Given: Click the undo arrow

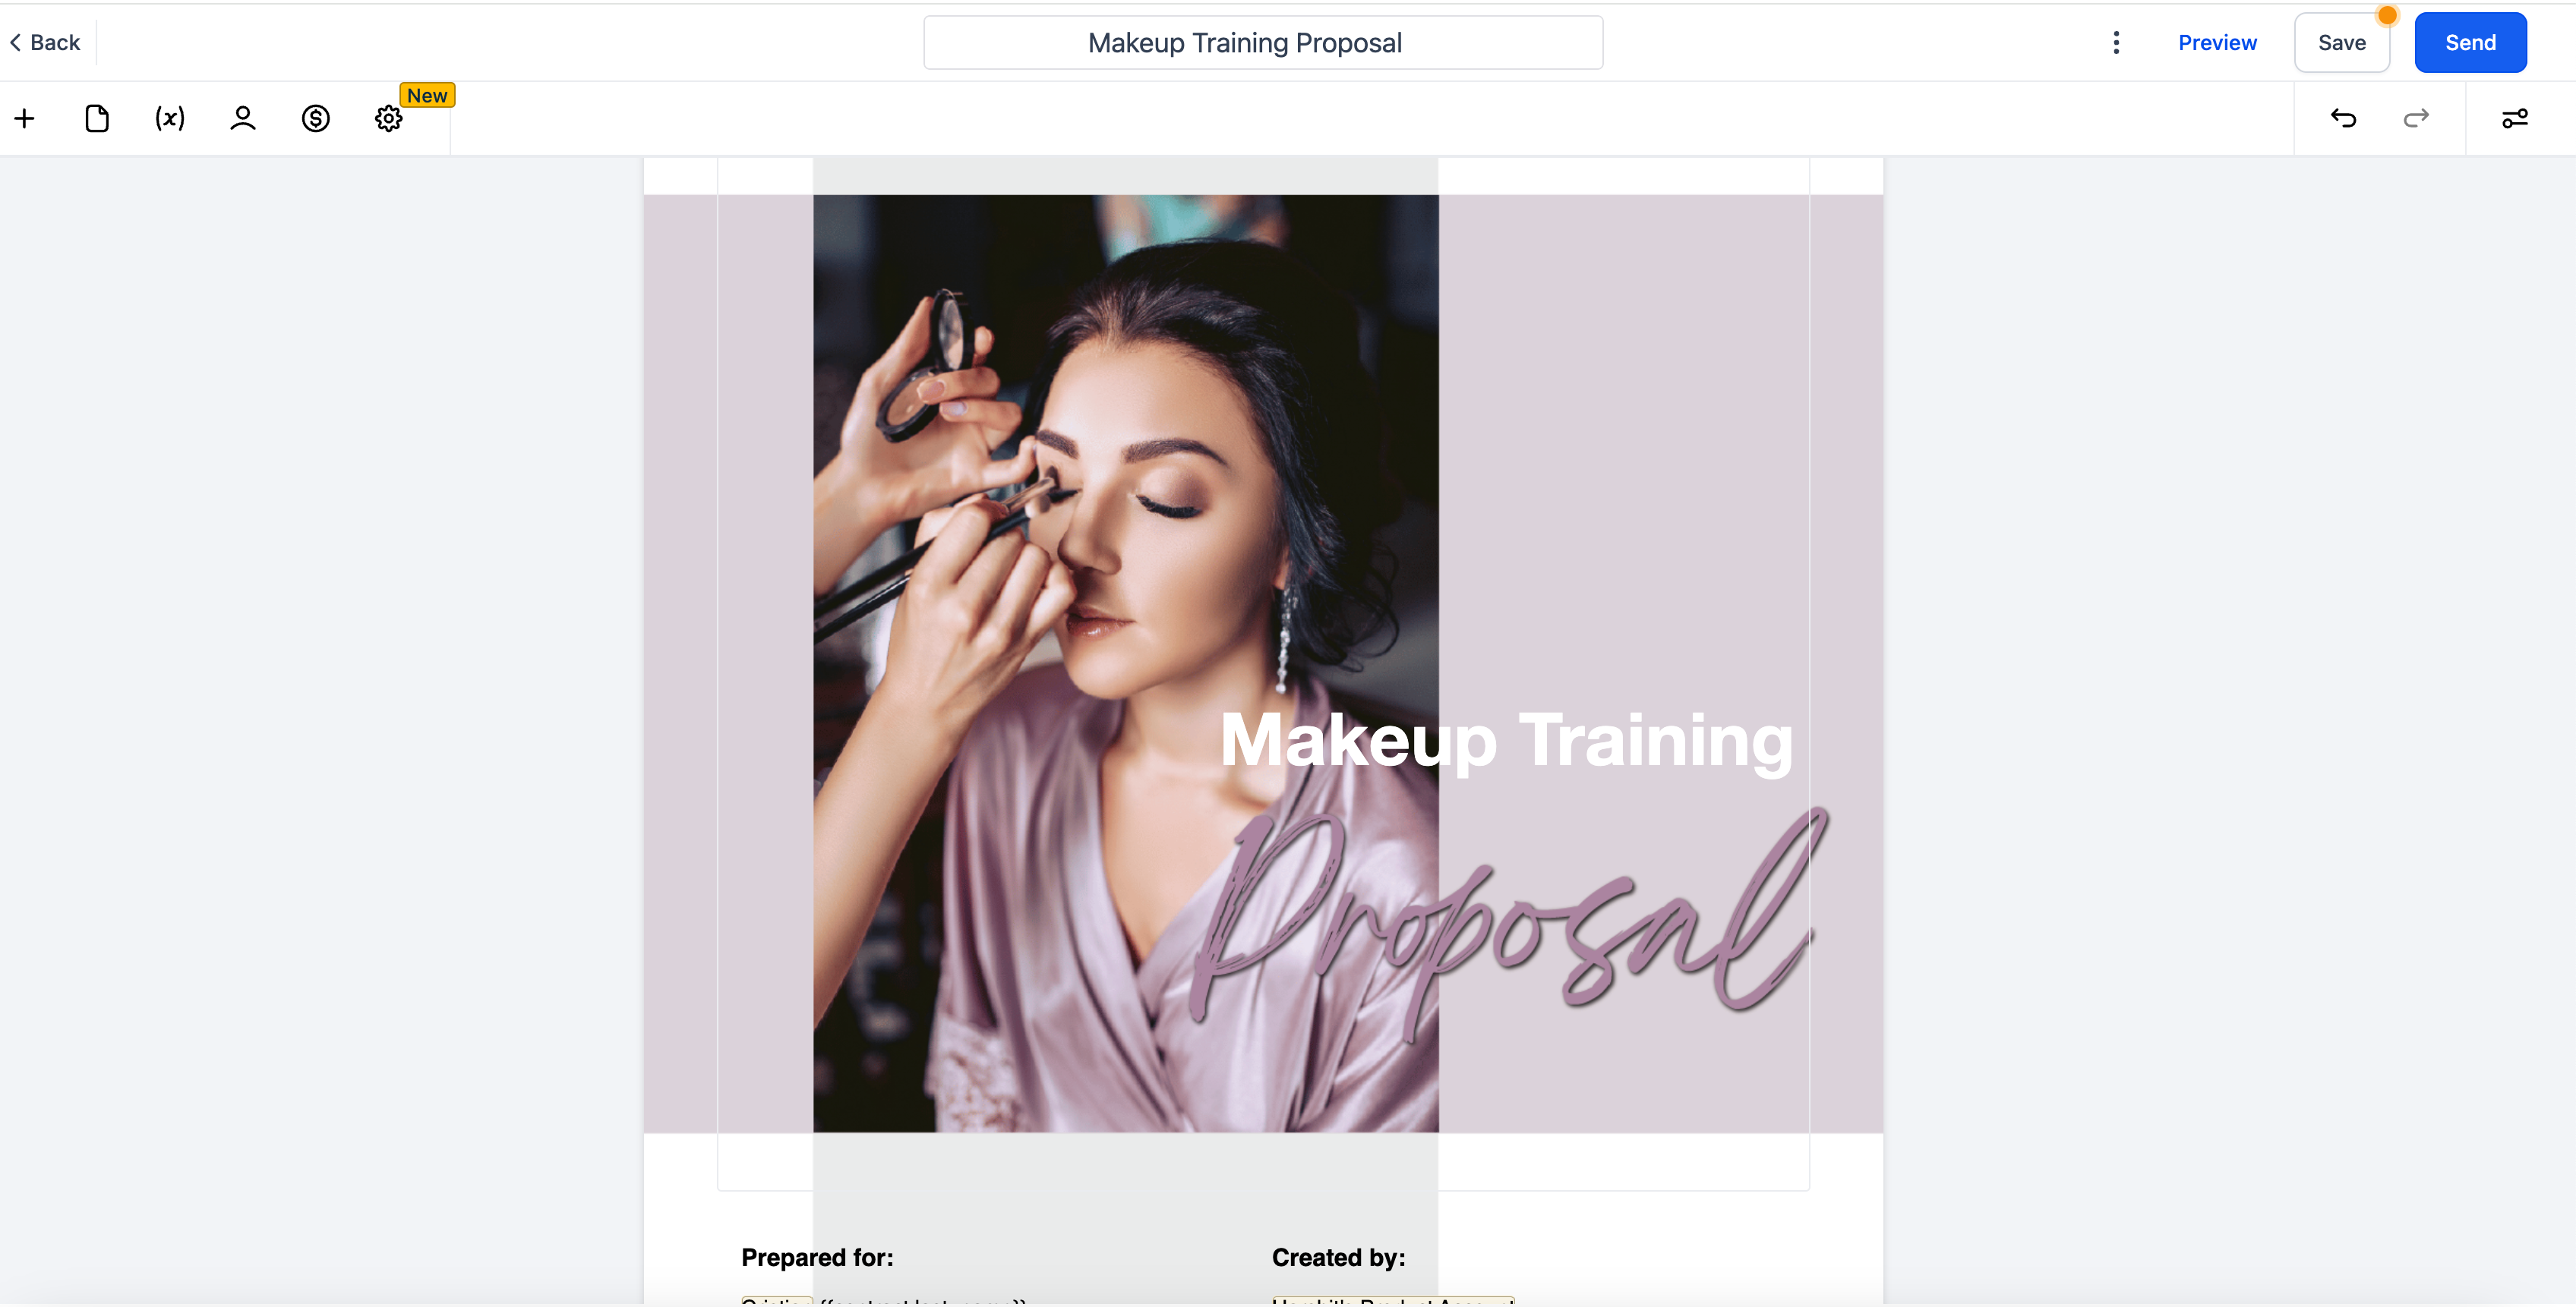Looking at the screenshot, I should [x=2343, y=119].
